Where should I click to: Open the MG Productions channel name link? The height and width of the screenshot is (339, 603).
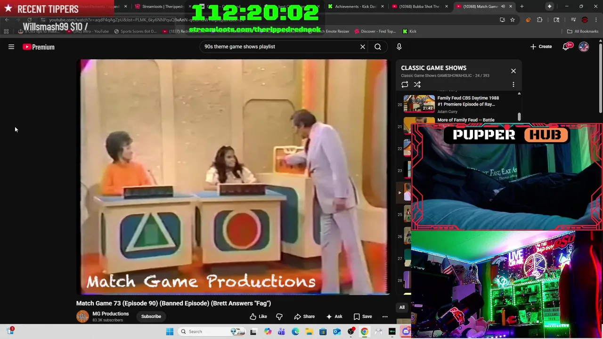tap(110, 314)
